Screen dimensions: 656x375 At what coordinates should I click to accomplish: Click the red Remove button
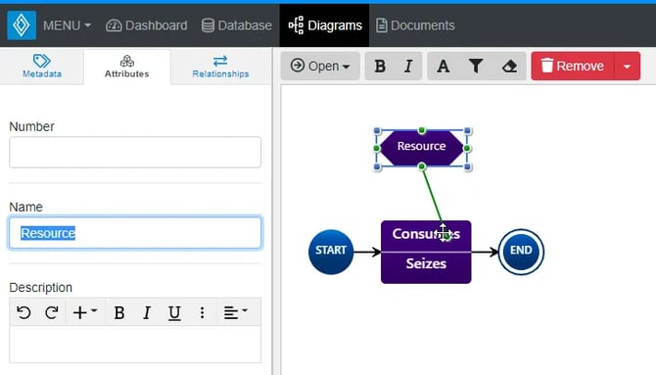click(573, 66)
